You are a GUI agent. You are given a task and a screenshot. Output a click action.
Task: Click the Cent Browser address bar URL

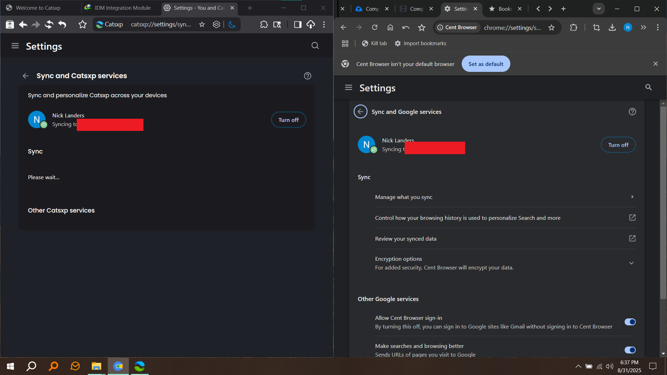512,27
